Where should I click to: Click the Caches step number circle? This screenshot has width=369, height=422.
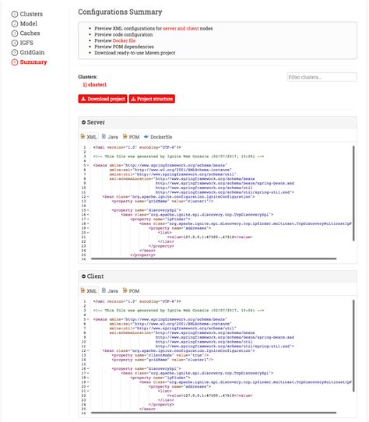coord(15,33)
